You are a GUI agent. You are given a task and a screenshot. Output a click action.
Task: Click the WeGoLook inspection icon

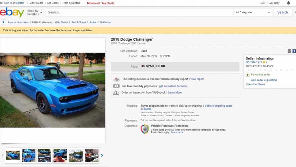coord(116,93)
